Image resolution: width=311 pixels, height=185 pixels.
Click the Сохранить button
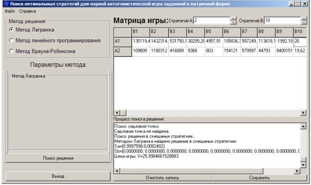(x=259, y=178)
